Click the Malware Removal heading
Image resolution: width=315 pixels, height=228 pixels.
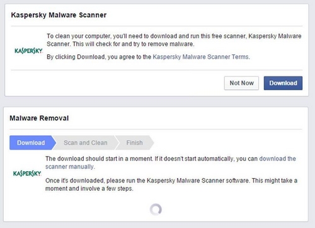tap(39, 118)
